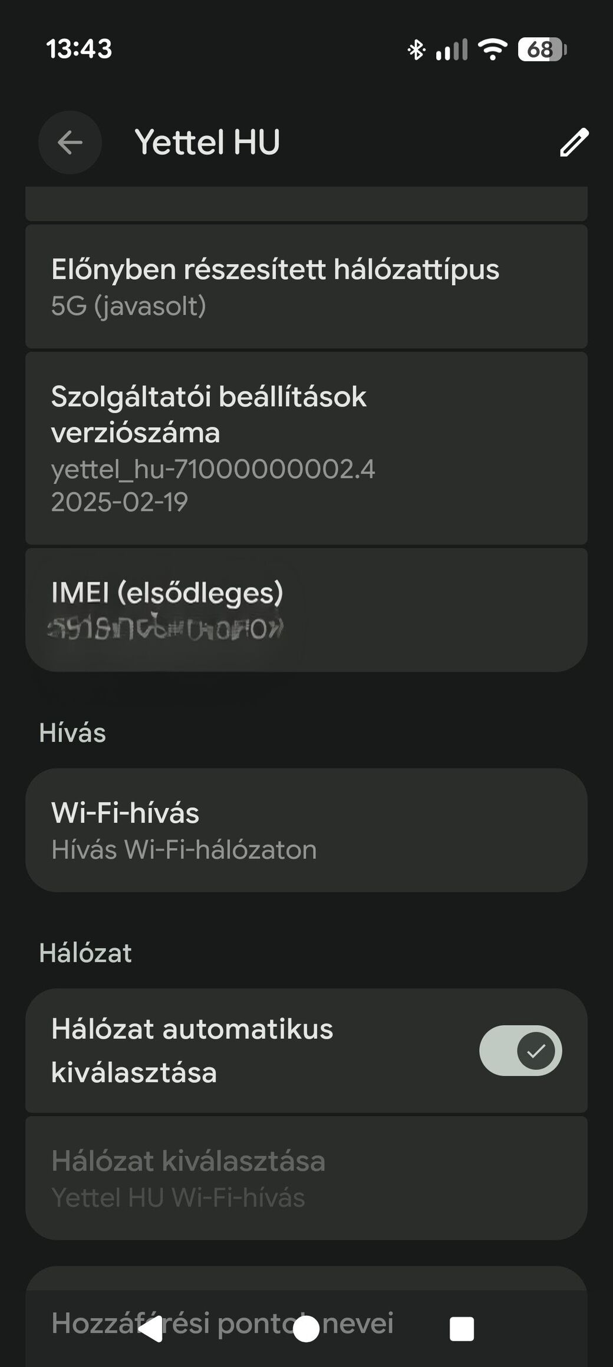Tap the carrier settings version item
This screenshot has width=613, height=1367.
(x=306, y=448)
